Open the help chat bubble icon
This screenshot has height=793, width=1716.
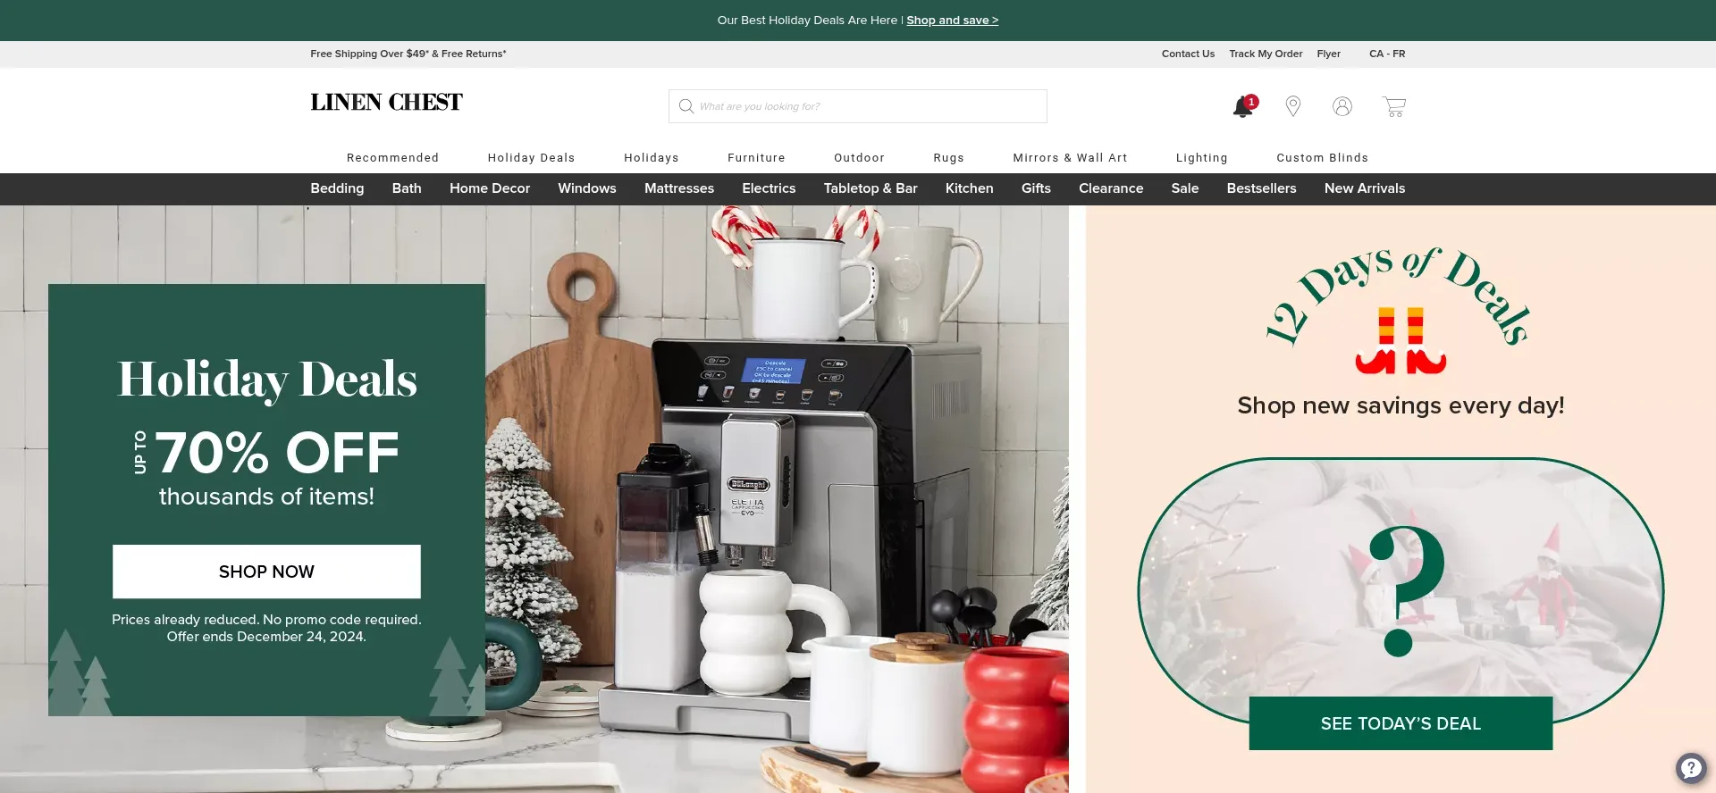[1691, 768]
